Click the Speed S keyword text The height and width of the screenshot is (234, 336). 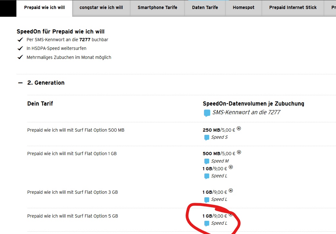click(x=219, y=137)
